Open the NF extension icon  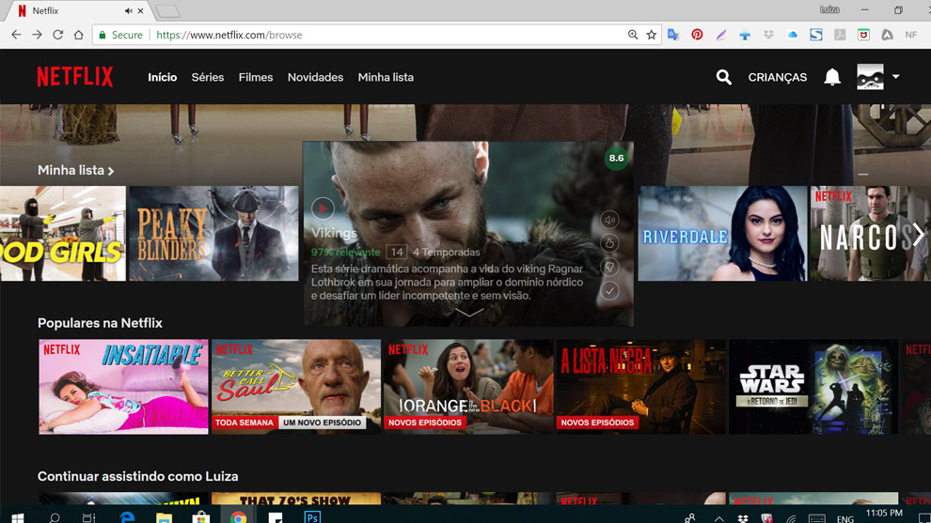(911, 35)
